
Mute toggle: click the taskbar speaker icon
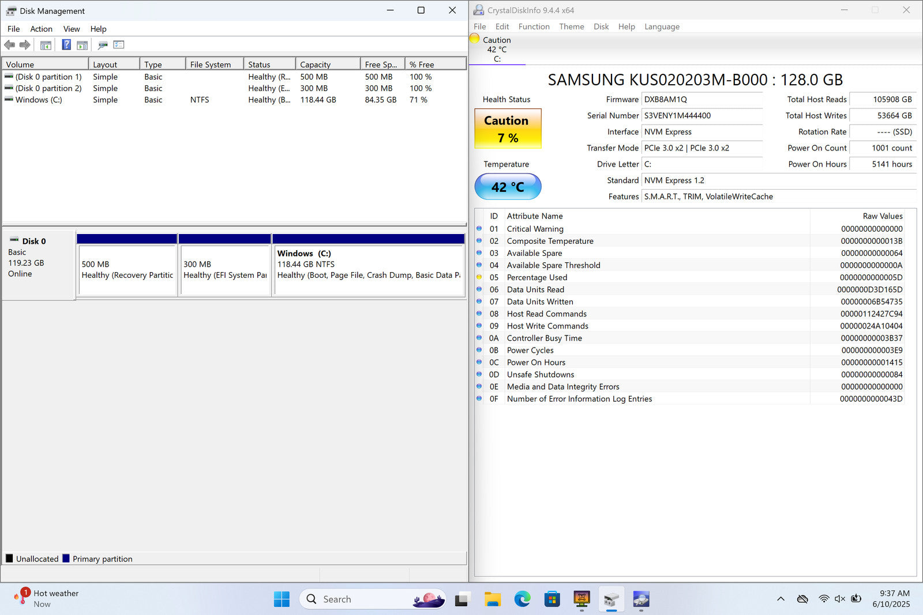click(x=839, y=599)
